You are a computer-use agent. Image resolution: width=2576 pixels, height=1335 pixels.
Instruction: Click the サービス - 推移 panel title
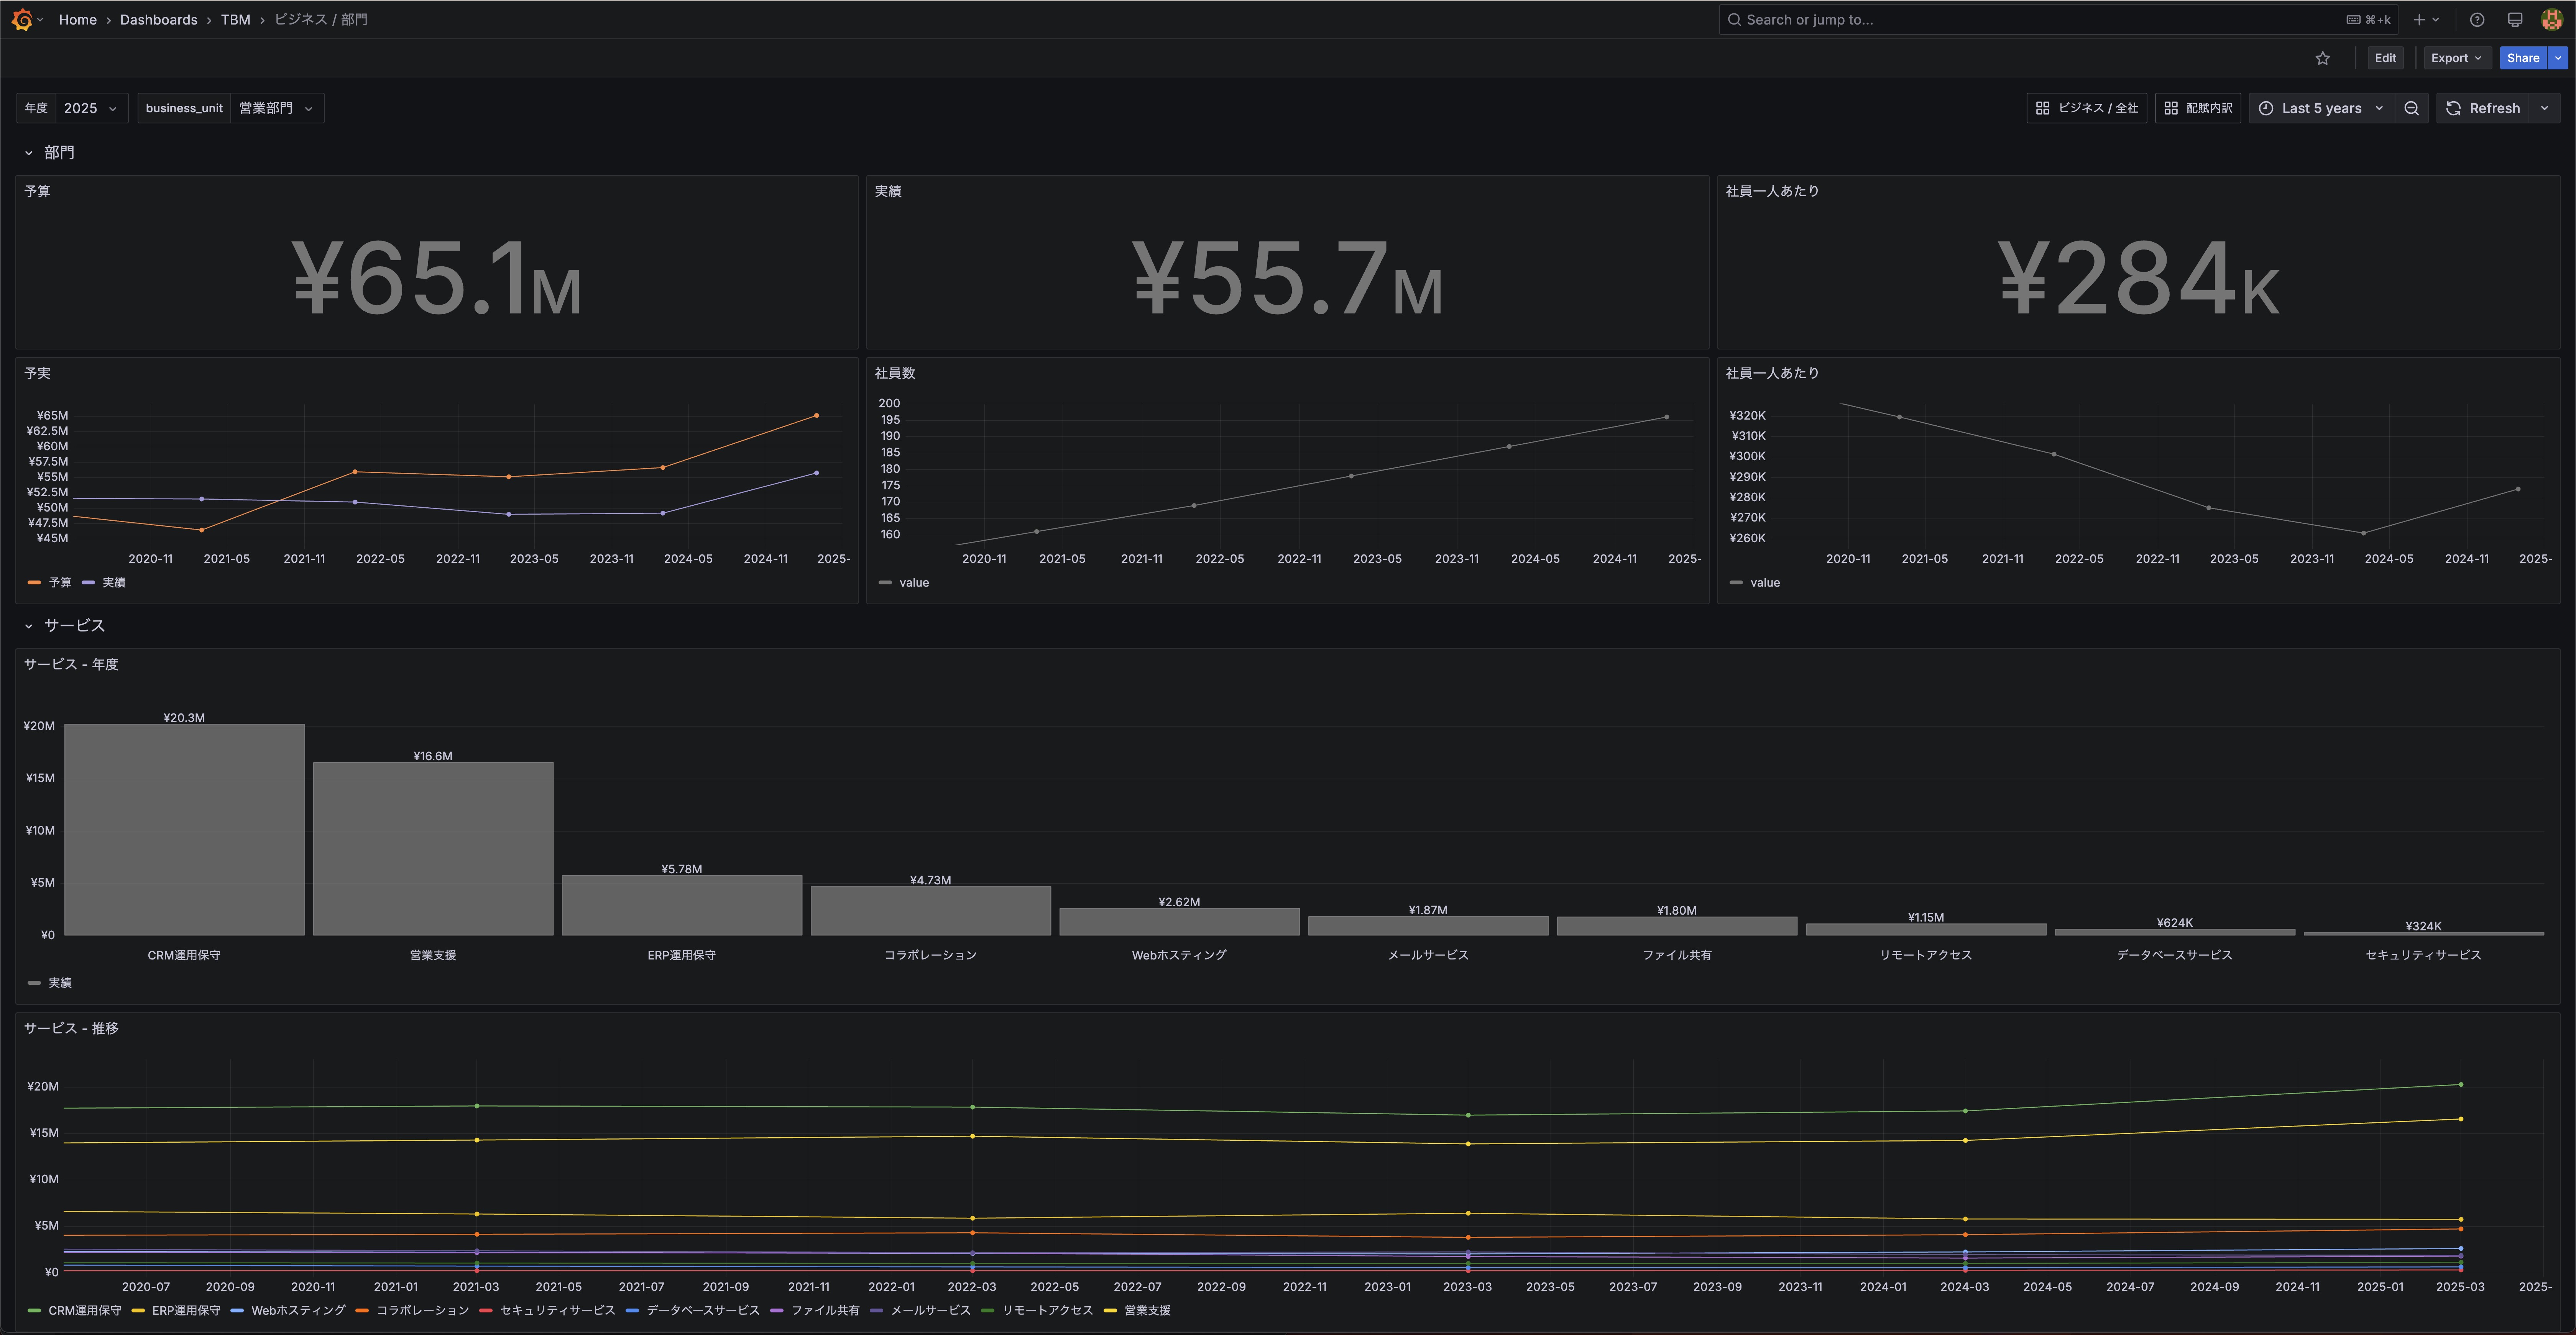pos(71,1028)
